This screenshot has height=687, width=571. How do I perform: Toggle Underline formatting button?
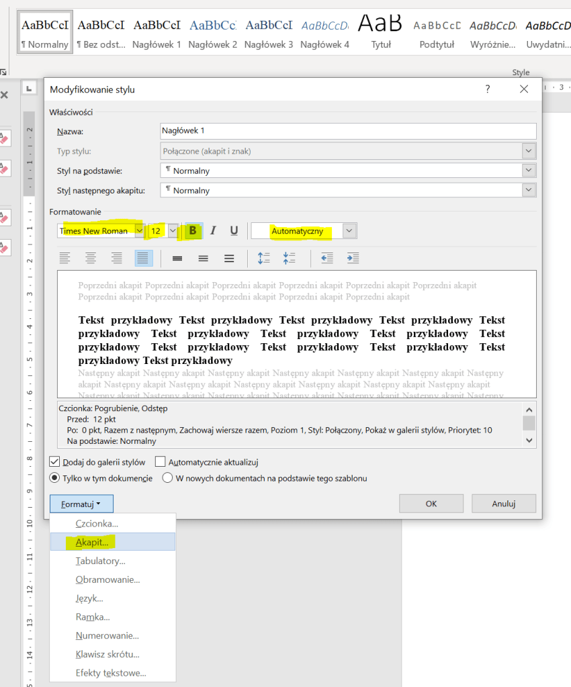pos(234,231)
